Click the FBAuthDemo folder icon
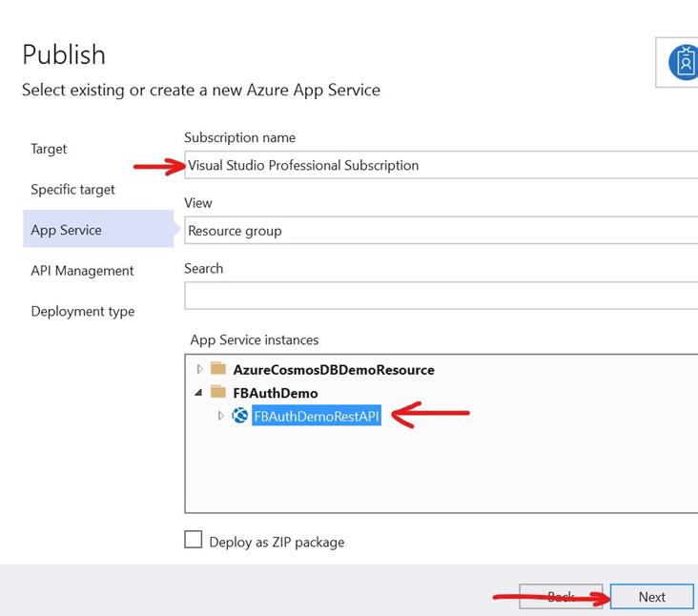Image resolution: width=698 pixels, height=616 pixels. [x=218, y=392]
